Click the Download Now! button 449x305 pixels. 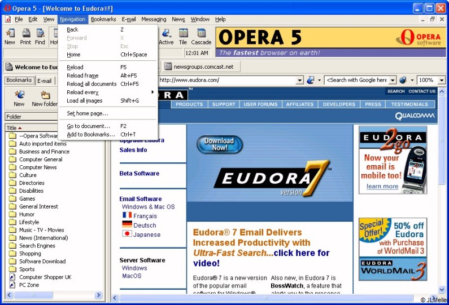click(x=219, y=144)
